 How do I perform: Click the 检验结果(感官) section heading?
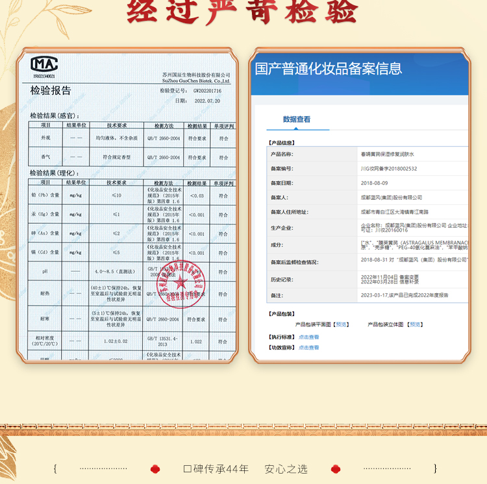click(55, 115)
